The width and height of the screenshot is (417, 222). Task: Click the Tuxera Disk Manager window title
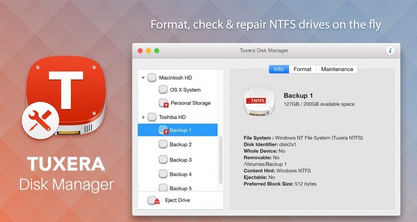pyautogui.click(x=264, y=50)
